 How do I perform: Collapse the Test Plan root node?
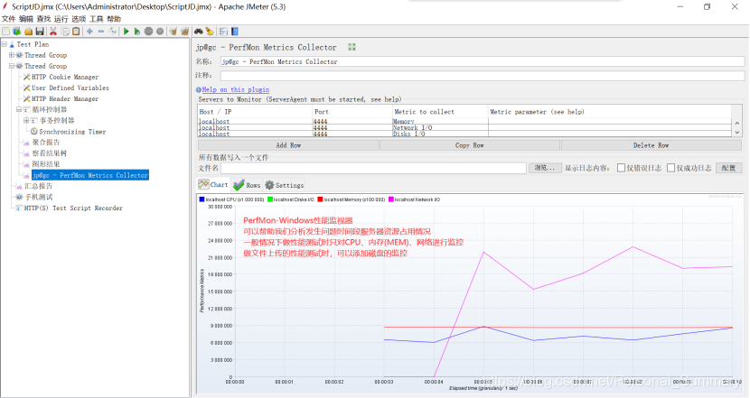(x=5, y=44)
